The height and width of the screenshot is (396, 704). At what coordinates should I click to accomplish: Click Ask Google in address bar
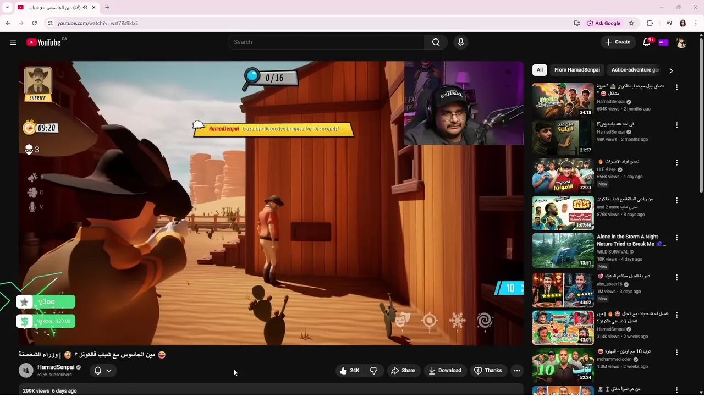604,23
